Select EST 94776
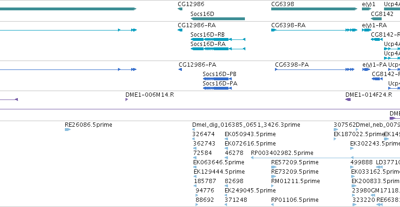 click(196, 196)
